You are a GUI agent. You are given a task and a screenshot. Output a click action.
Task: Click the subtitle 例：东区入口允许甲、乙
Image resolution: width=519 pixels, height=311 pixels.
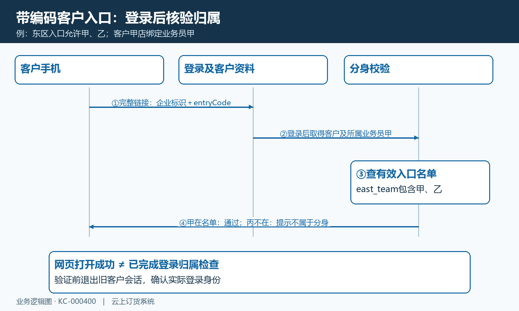tap(105, 34)
